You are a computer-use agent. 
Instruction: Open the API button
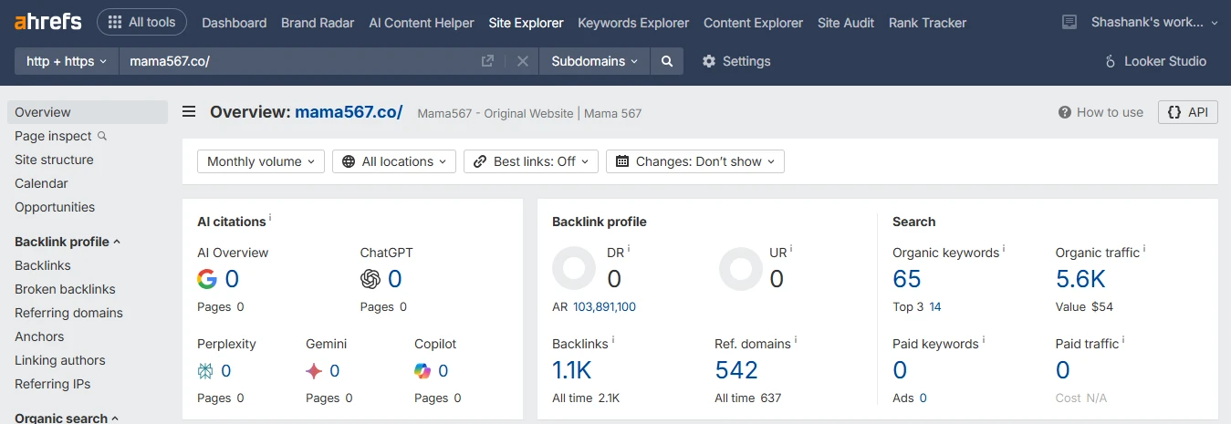(1187, 112)
